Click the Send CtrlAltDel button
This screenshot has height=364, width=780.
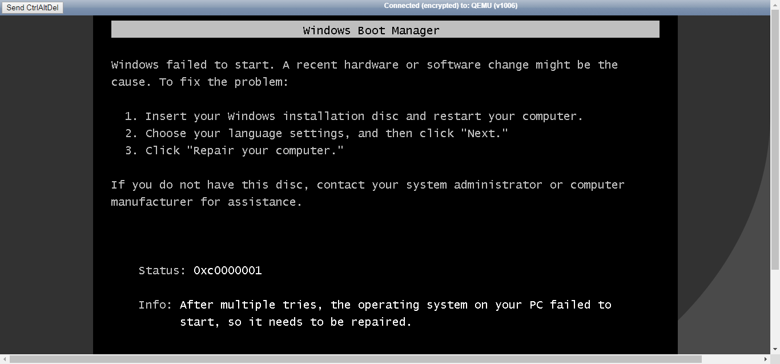click(x=32, y=7)
